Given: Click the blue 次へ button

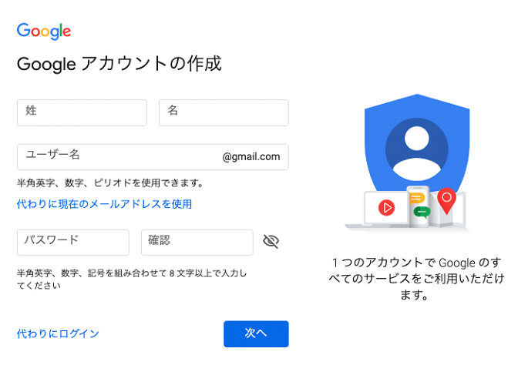Looking at the screenshot, I should pos(256,333).
